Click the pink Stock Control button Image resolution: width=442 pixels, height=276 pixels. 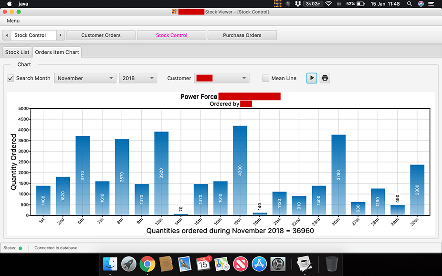pos(171,35)
